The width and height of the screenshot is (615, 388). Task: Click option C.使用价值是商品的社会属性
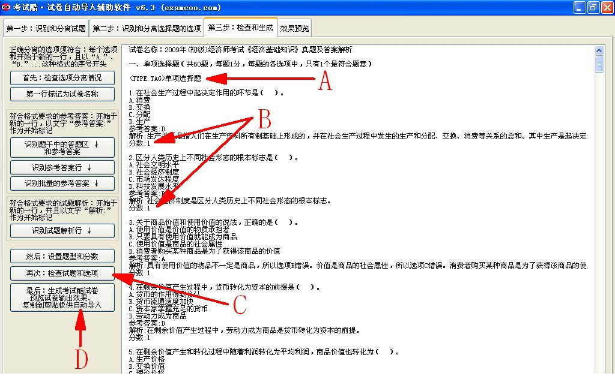(x=176, y=244)
